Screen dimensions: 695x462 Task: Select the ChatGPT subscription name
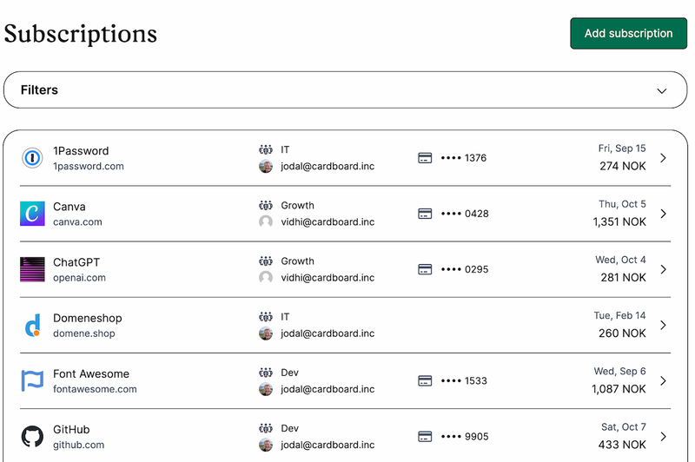78,262
